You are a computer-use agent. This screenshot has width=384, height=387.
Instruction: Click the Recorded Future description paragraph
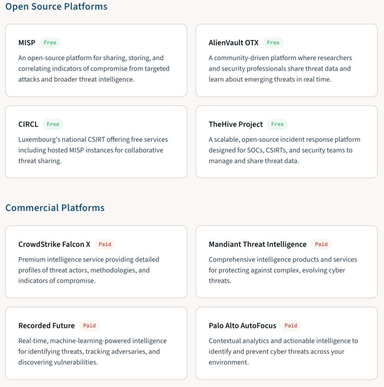[92, 351]
